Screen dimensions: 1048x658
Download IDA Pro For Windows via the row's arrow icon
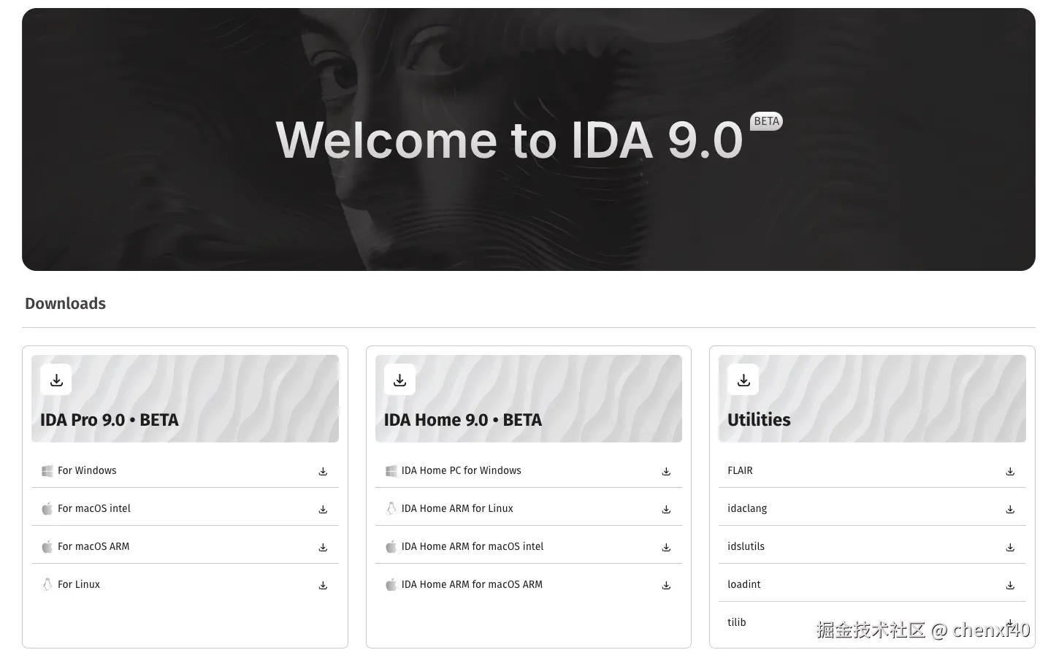tap(323, 472)
